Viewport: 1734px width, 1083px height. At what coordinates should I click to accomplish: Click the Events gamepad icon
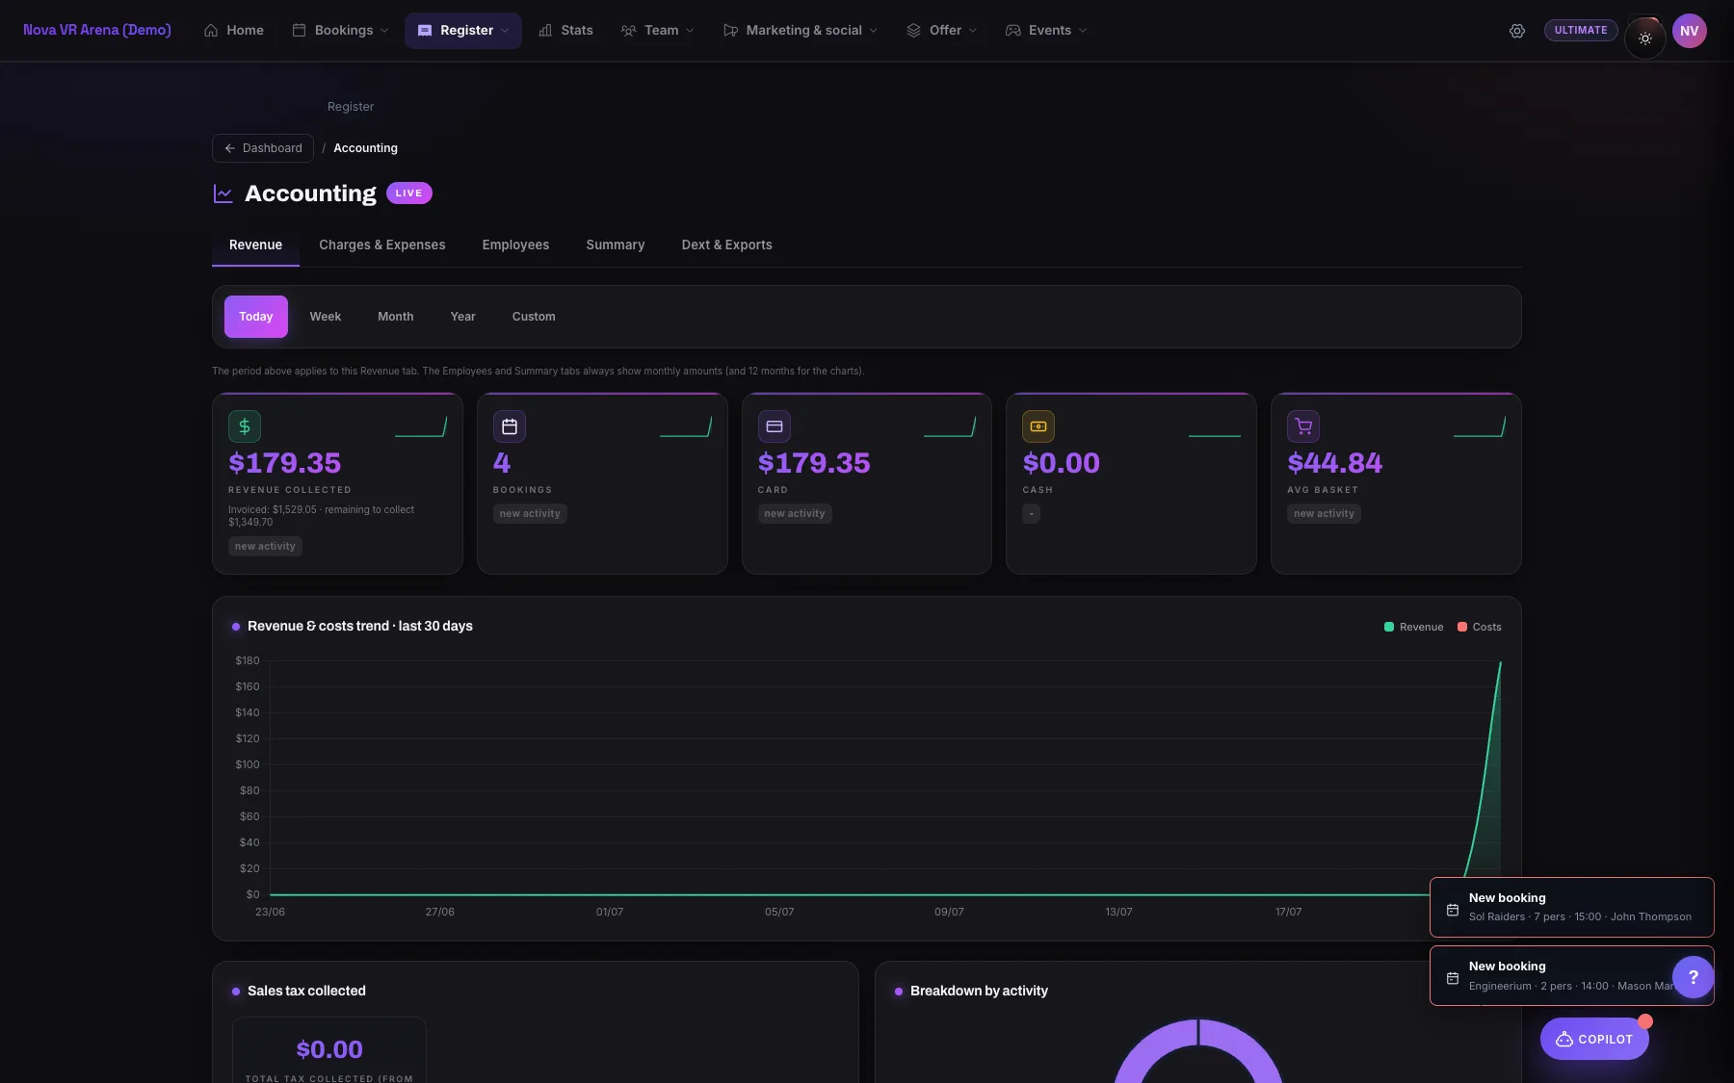coord(1012,31)
